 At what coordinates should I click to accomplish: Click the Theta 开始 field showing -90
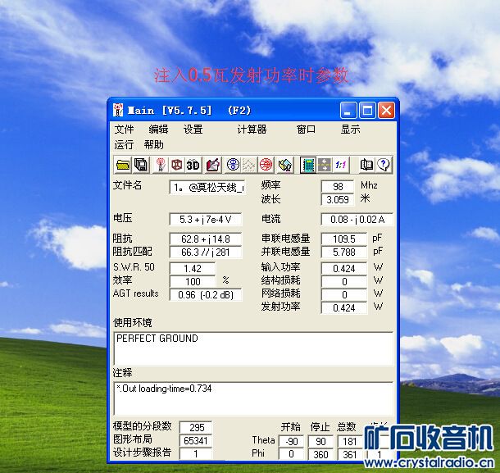click(291, 441)
